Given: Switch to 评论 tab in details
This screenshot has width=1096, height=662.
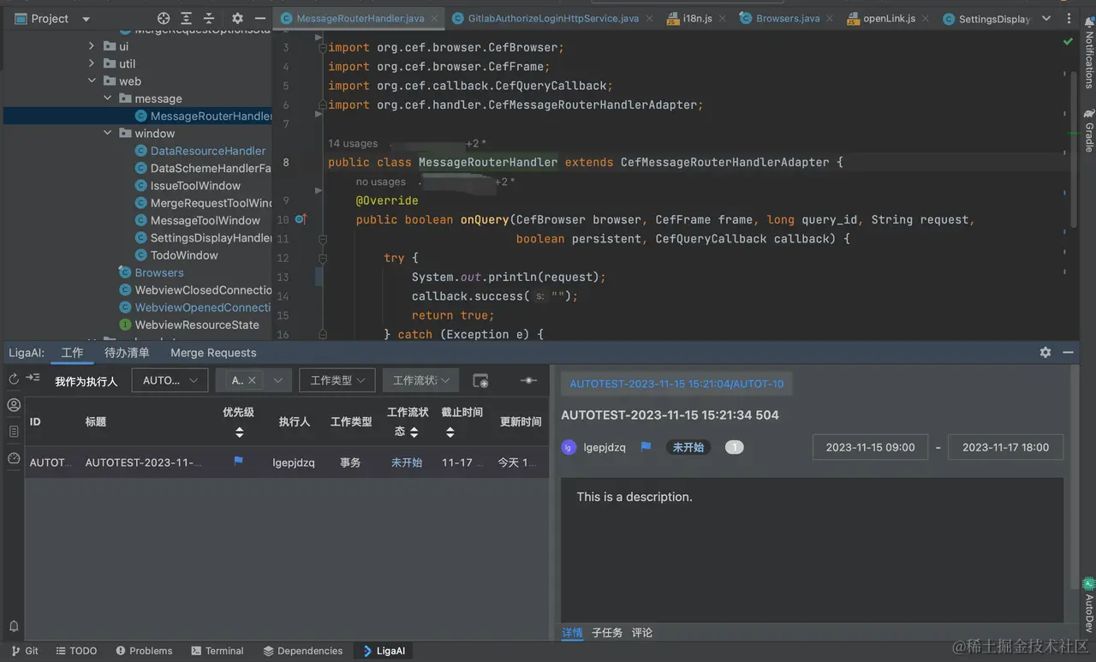Looking at the screenshot, I should click(642, 633).
